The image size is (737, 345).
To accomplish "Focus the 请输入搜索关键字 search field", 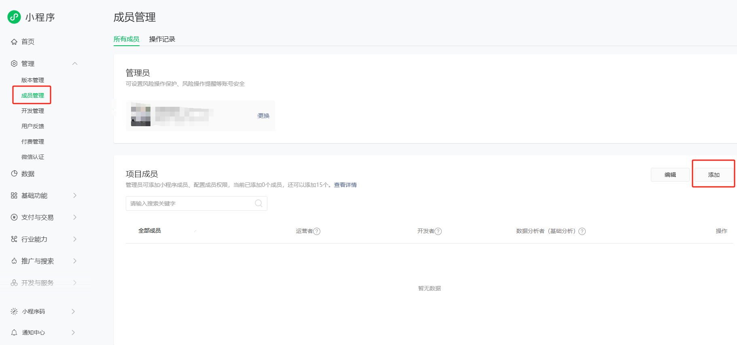I will (x=197, y=203).
